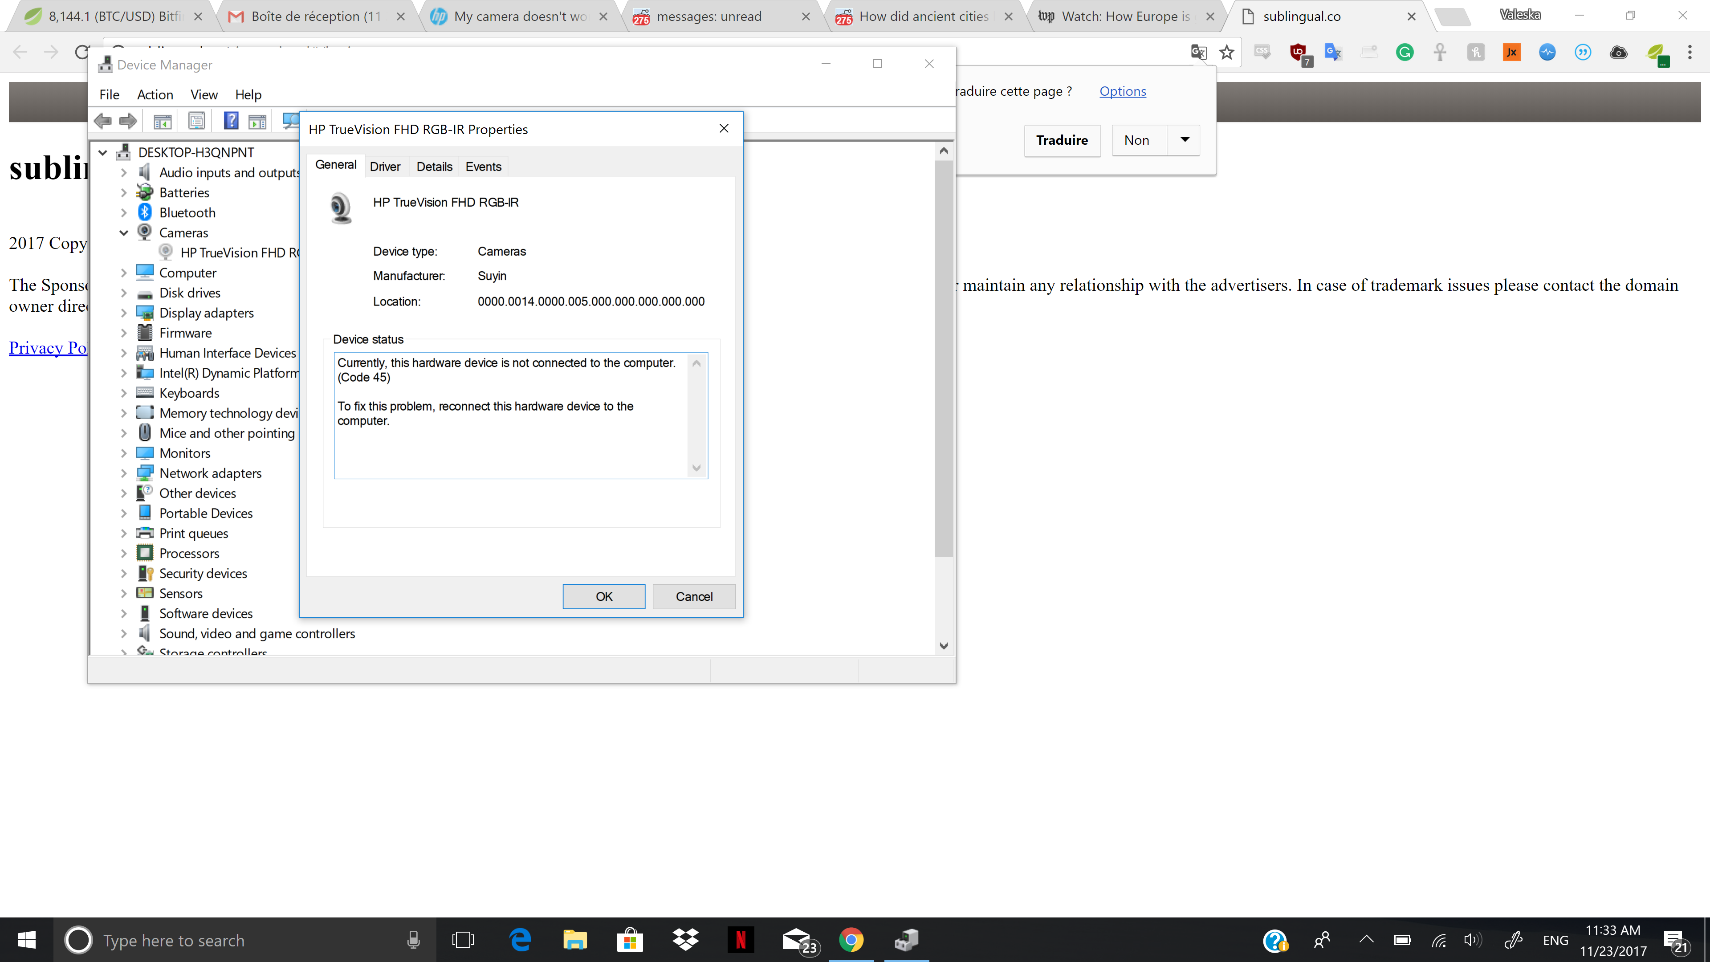The height and width of the screenshot is (962, 1710).
Task: Reload the page in Chrome
Action: point(81,53)
